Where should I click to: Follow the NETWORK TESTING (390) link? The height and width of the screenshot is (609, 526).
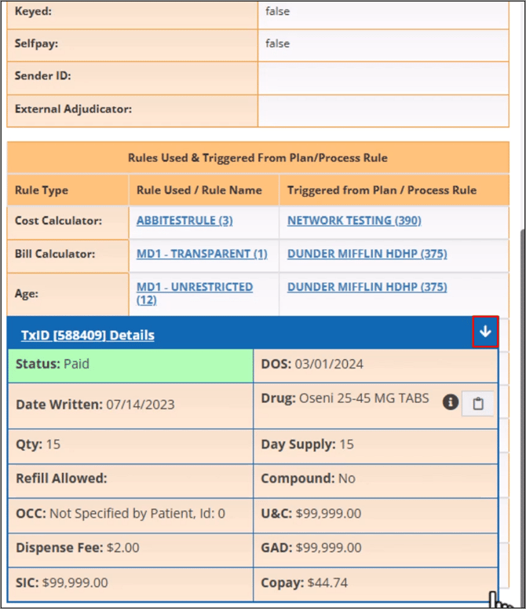[x=354, y=221]
